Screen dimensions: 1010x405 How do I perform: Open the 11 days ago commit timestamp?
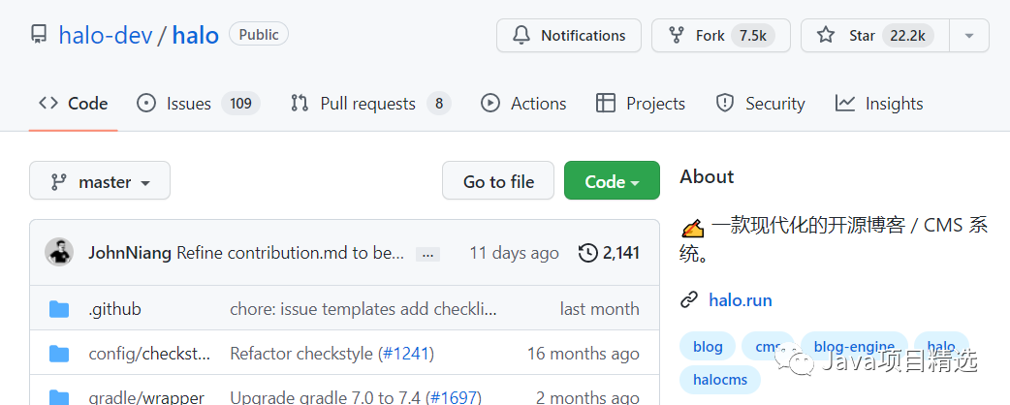tap(514, 253)
